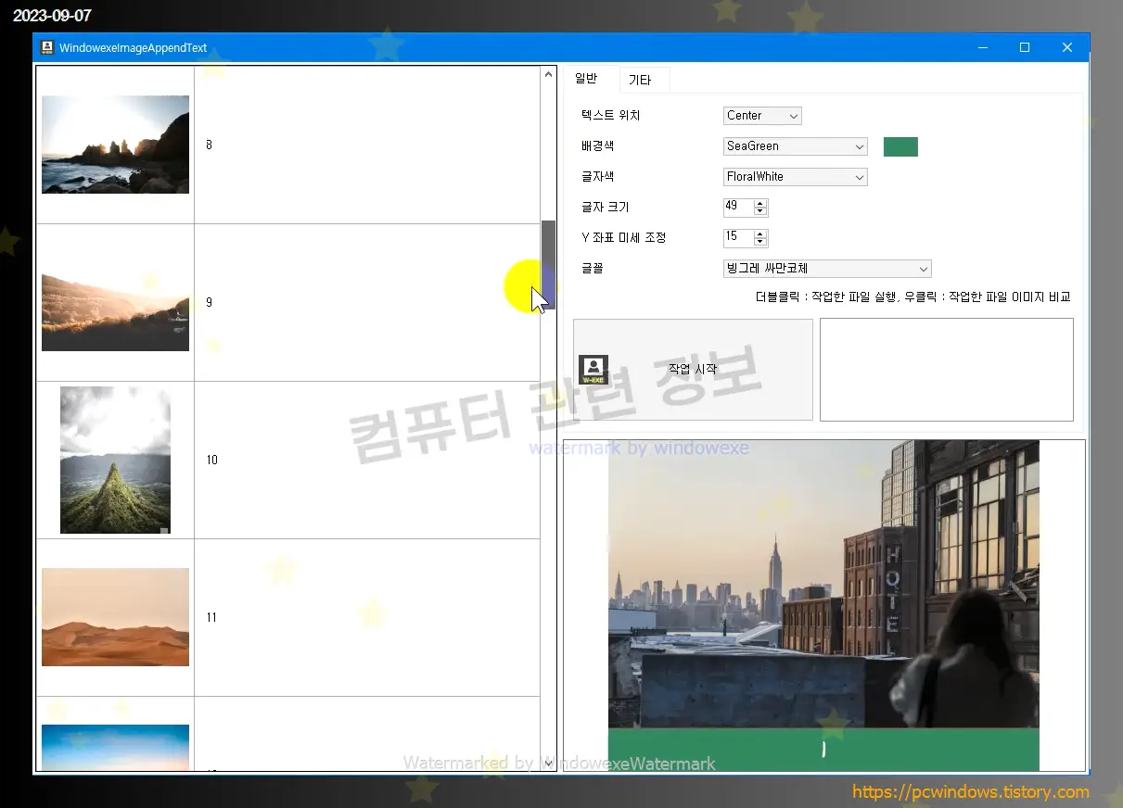Open the 글꼴 dropdown showing 빙그레 싸만코체
This screenshot has width=1123, height=808.
point(827,269)
